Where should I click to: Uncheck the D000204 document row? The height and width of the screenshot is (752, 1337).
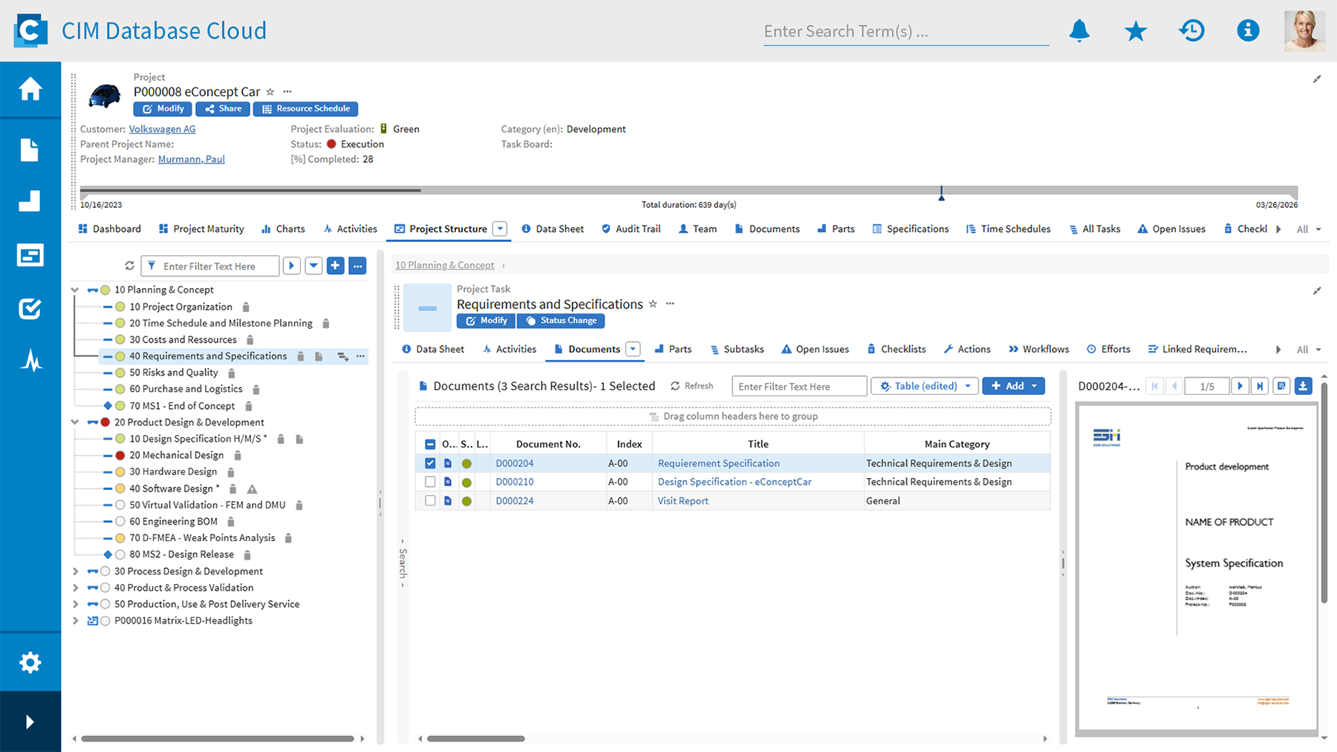point(429,462)
